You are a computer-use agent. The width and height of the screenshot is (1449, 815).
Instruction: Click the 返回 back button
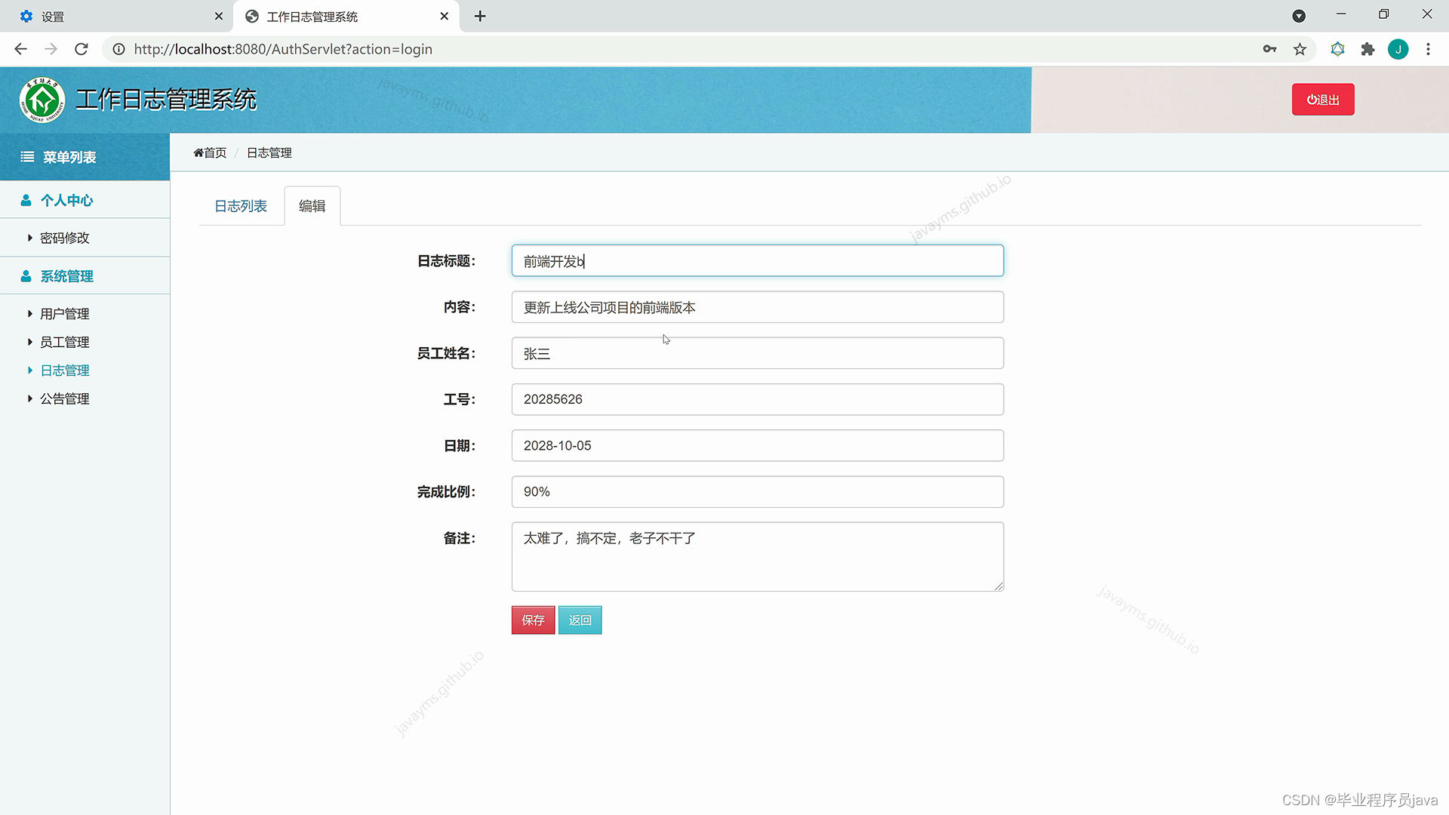(580, 620)
